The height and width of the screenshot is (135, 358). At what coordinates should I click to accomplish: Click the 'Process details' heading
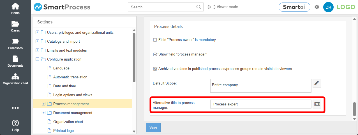coord(168,26)
